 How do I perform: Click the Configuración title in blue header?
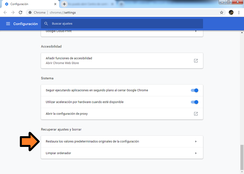[x=25, y=24]
